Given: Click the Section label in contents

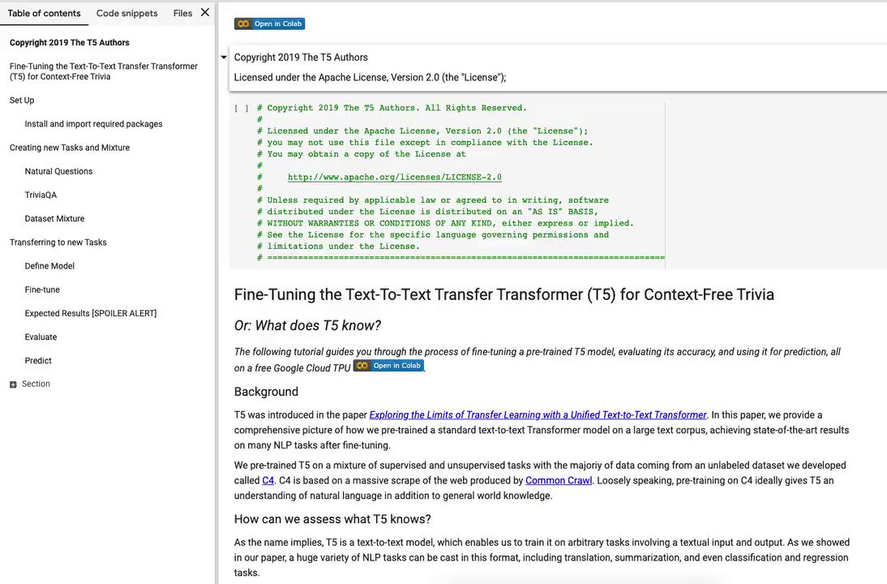Looking at the screenshot, I should (36, 384).
